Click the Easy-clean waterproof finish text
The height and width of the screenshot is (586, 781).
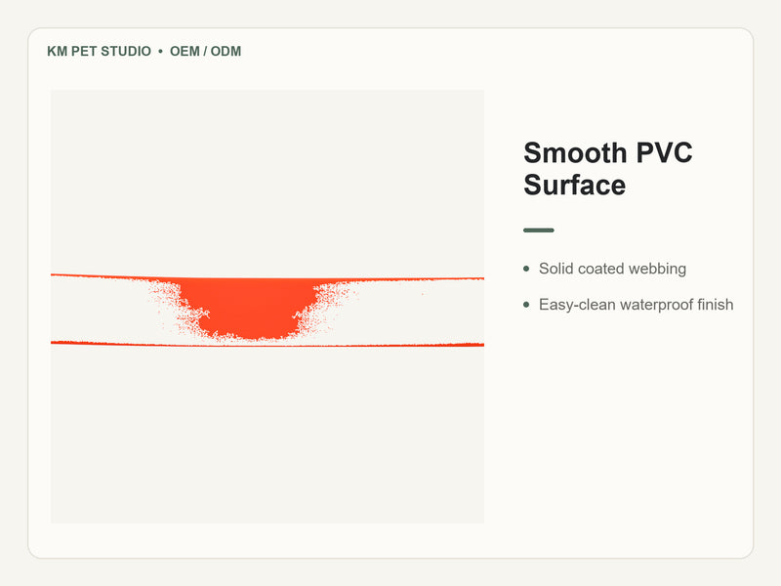tap(637, 305)
